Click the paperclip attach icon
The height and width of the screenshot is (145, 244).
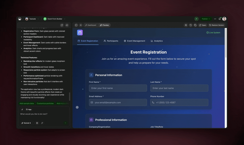[x=22, y=109]
